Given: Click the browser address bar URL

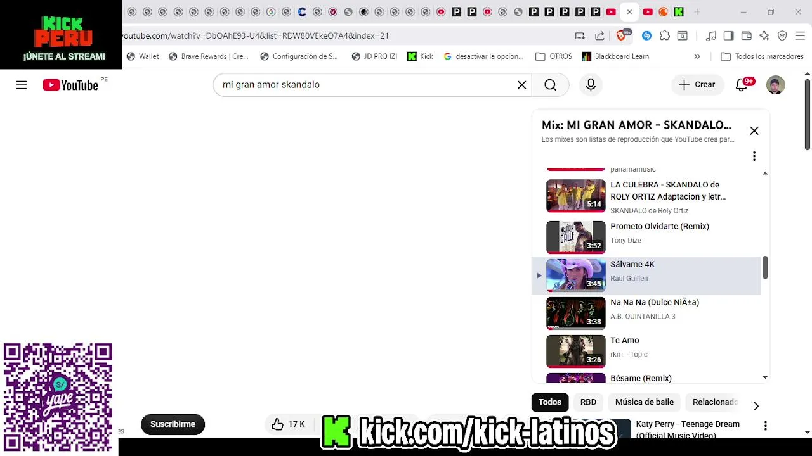Looking at the screenshot, I should click(x=256, y=35).
